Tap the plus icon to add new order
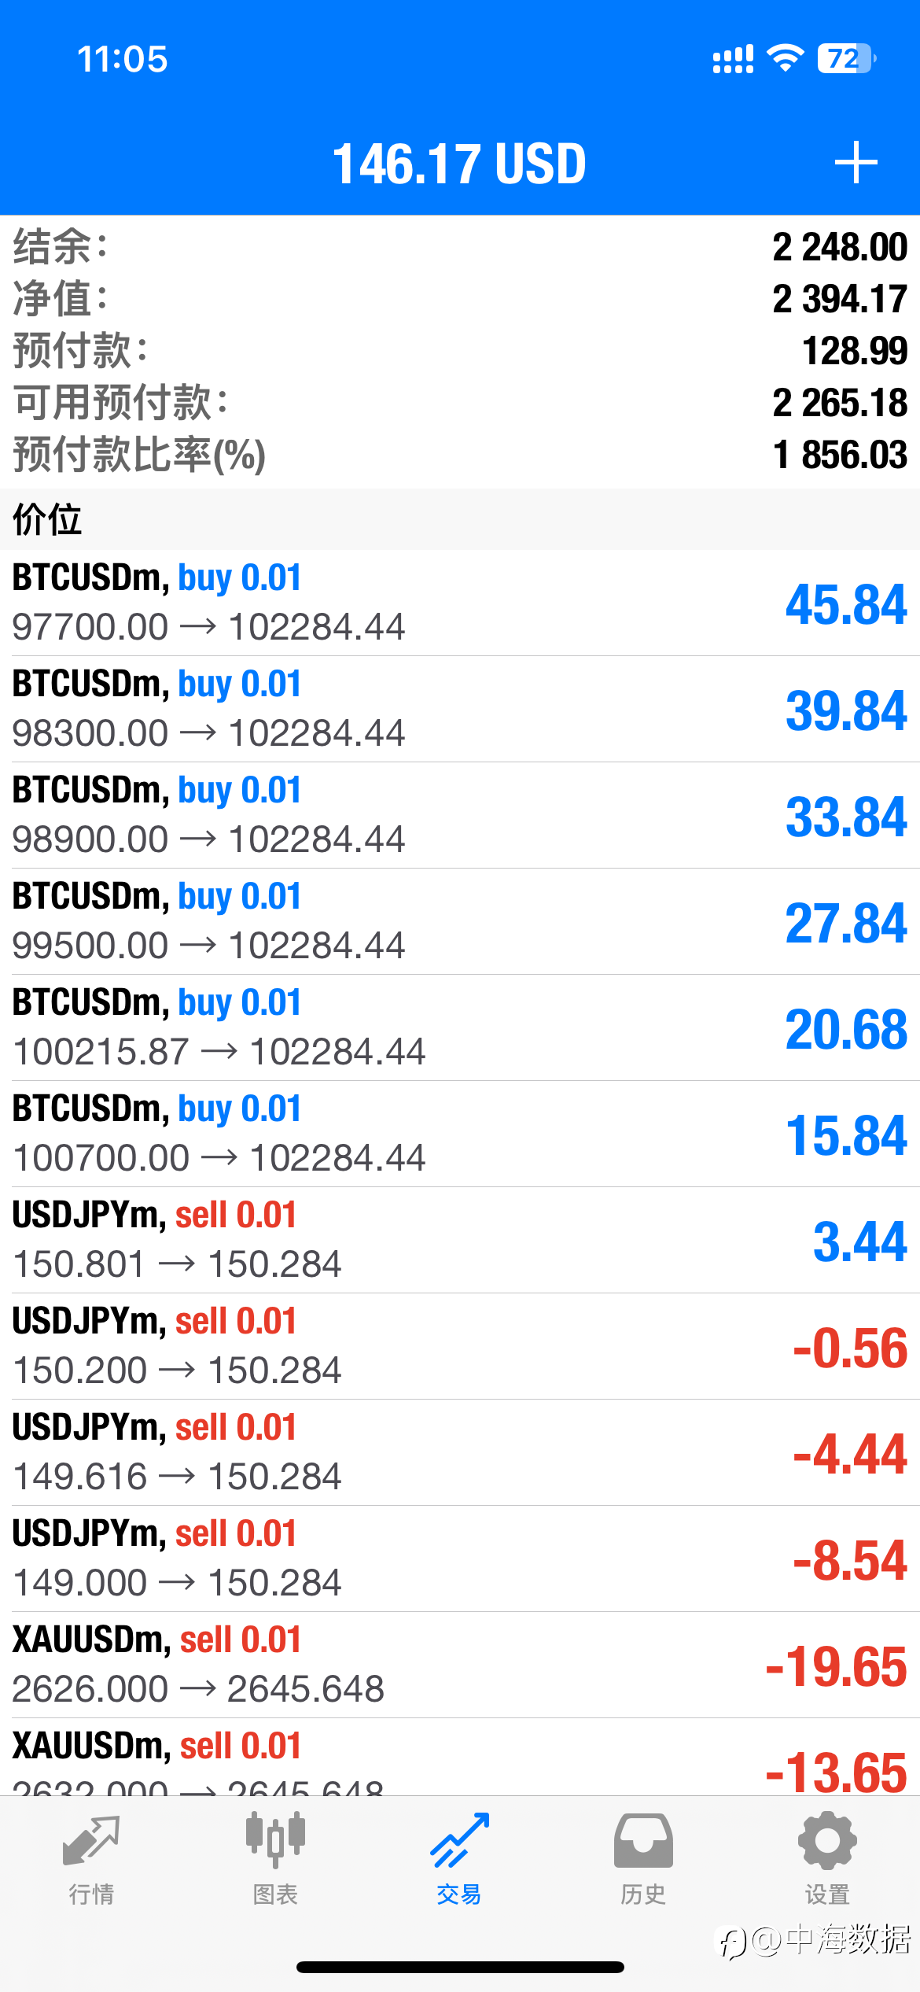This screenshot has width=920, height=1992. [856, 163]
